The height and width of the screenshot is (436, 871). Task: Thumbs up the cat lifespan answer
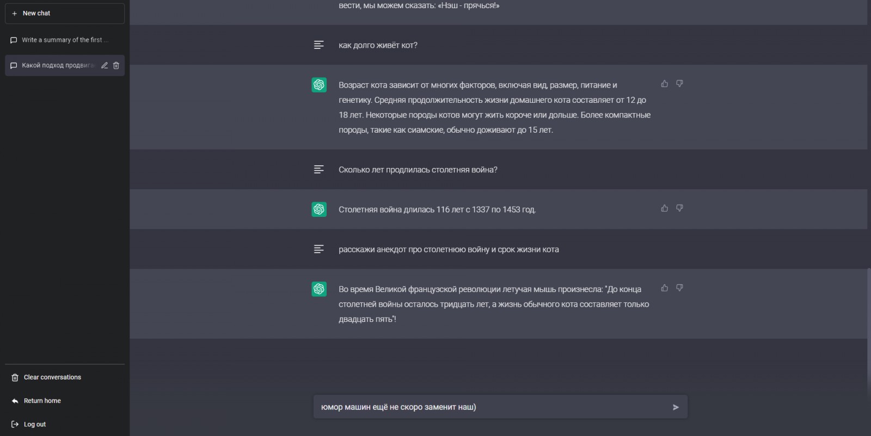point(664,84)
